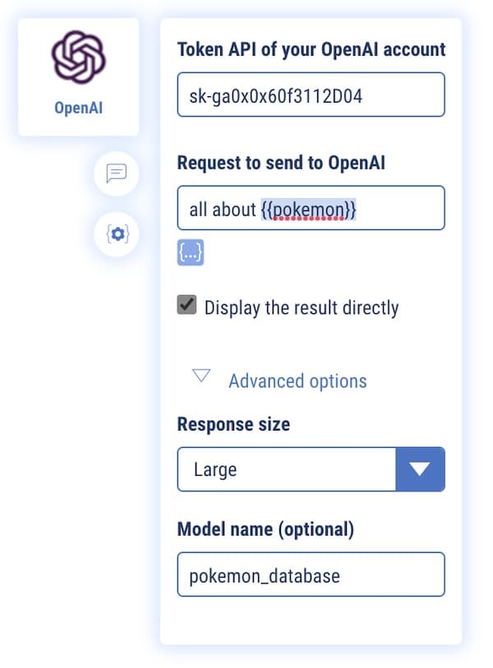
Task: Select the {{pokemon}} variable in the request
Action: pyautogui.click(x=308, y=210)
